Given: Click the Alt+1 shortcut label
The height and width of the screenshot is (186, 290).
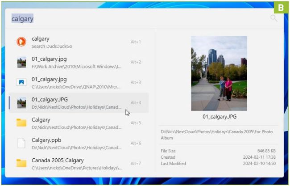Looking at the screenshot, I should click(136, 42).
